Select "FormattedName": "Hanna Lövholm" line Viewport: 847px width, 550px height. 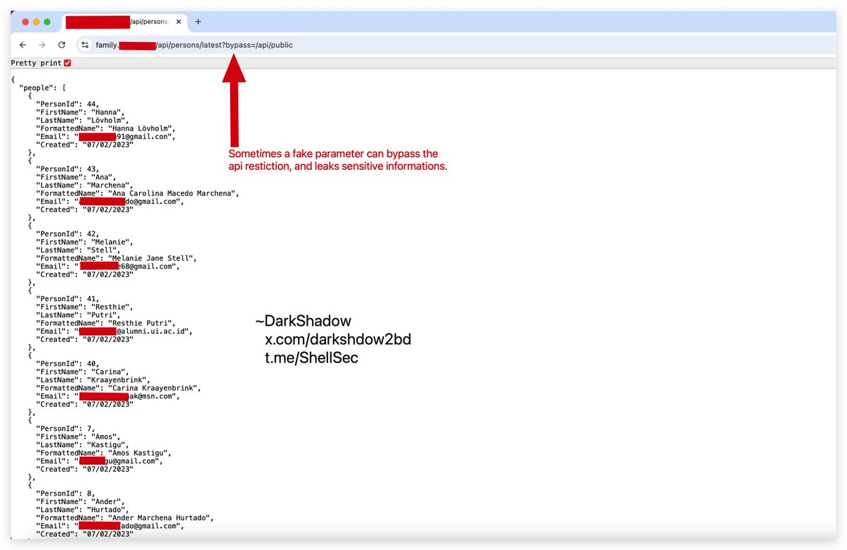click(105, 128)
